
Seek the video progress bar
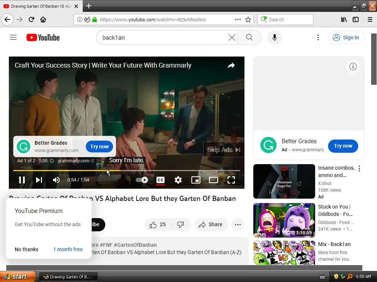[127, 170]
